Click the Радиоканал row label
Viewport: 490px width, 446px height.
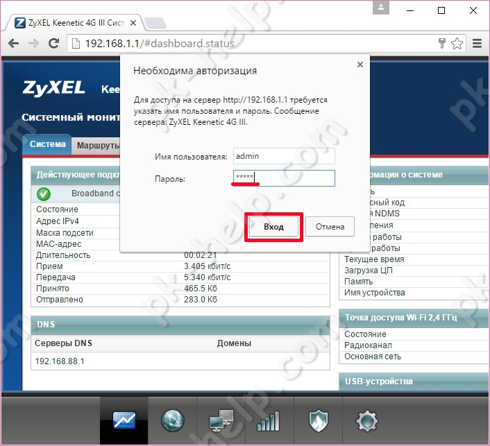pyautogui.click(x=368, y=345)
